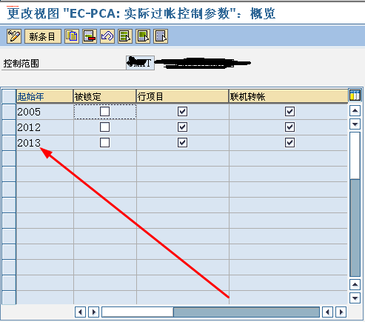Uncheck the 联机转帐 checkbox for year 2012
365x322 pixels.
click(x=289, y=127)
